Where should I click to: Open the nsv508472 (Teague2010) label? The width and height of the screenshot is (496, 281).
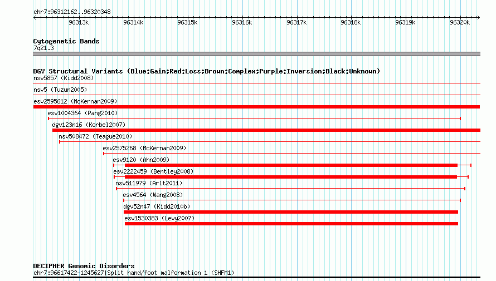[95, 136]
